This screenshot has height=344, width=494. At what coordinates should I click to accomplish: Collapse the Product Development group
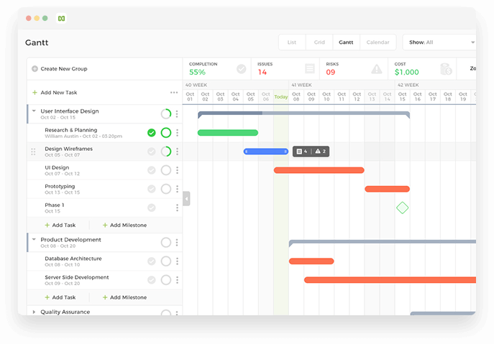coord(34,240)
